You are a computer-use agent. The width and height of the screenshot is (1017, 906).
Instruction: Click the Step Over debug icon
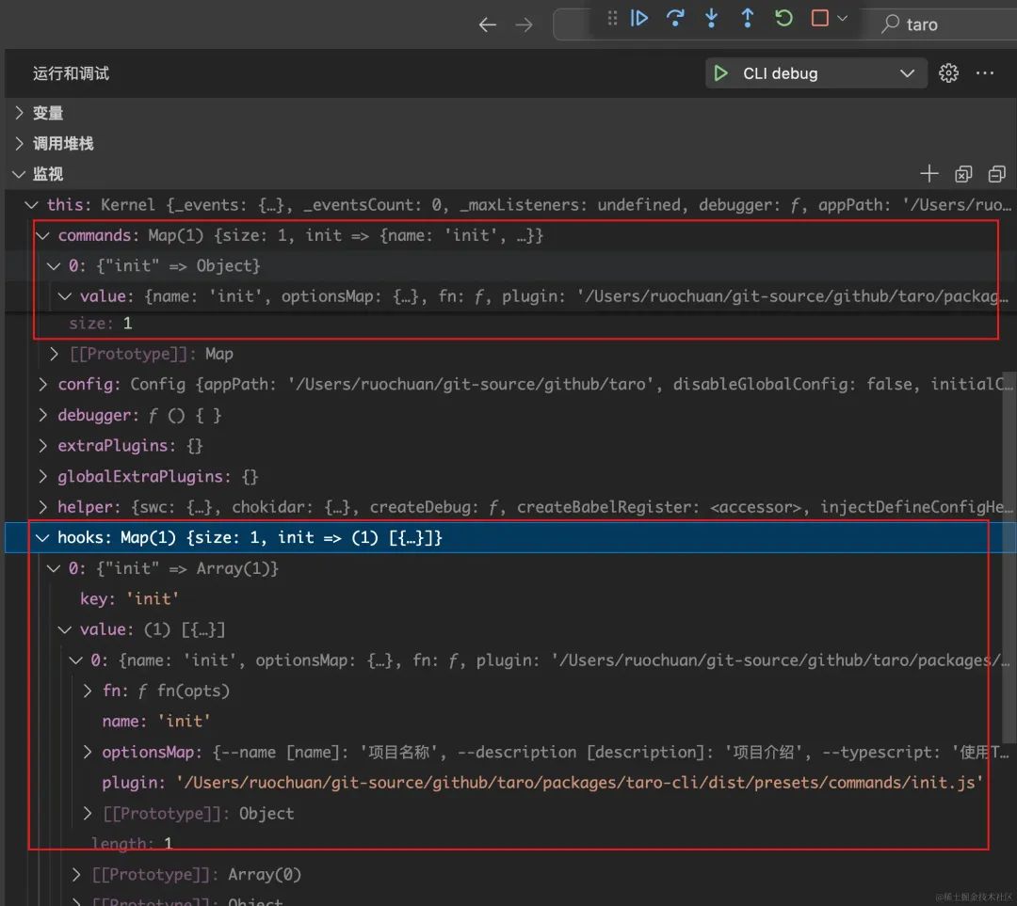pyautogui.click(x=675, y=18)
